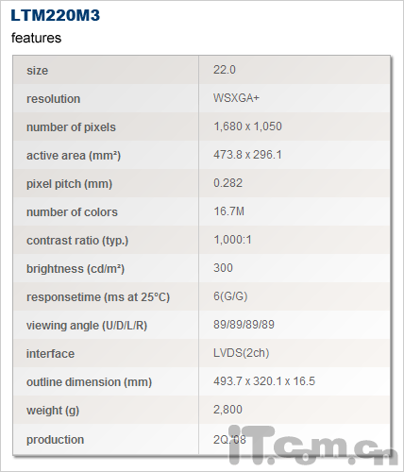
Task: Click the LVDS(2ch) interface value
Action: point(242,353)
